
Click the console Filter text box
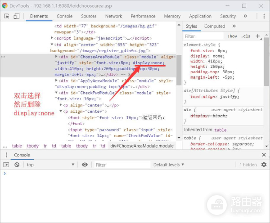coord(119,165)
